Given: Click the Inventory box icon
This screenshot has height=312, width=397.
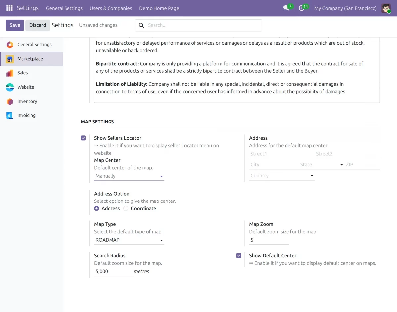Looking at the screenshot, I should click(10, 102).
